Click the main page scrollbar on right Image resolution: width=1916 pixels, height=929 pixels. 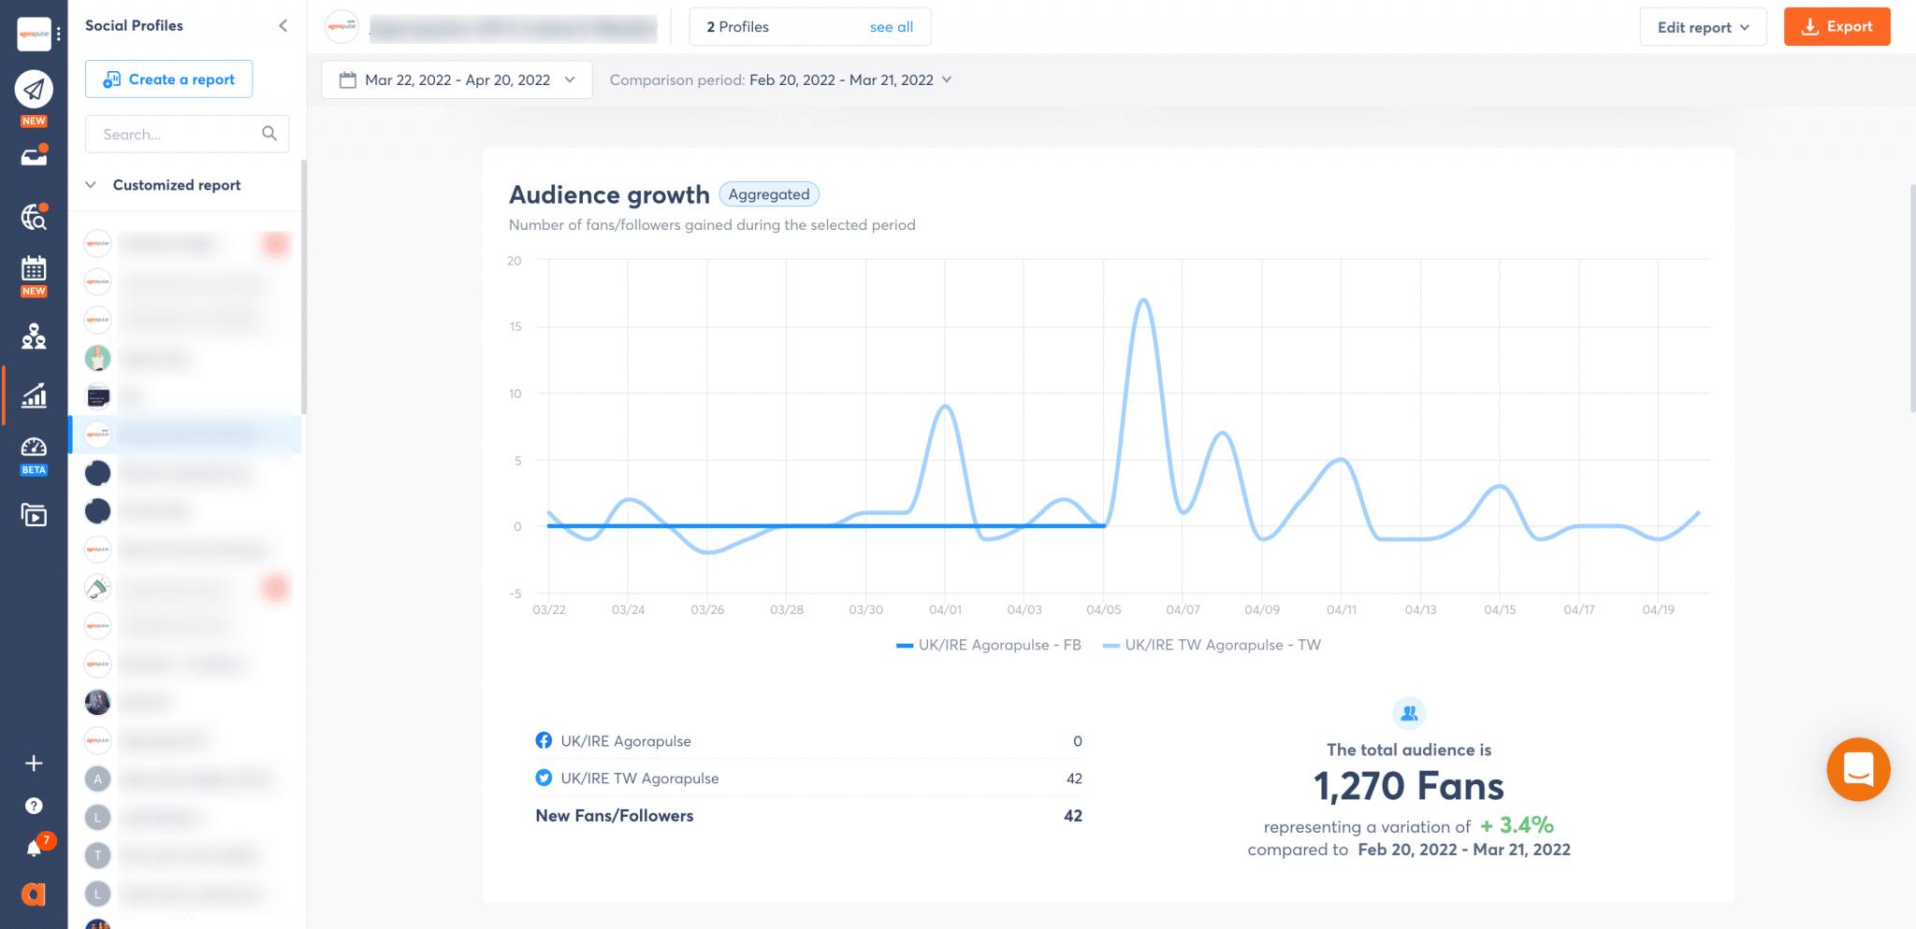[x=1911, y=299]
